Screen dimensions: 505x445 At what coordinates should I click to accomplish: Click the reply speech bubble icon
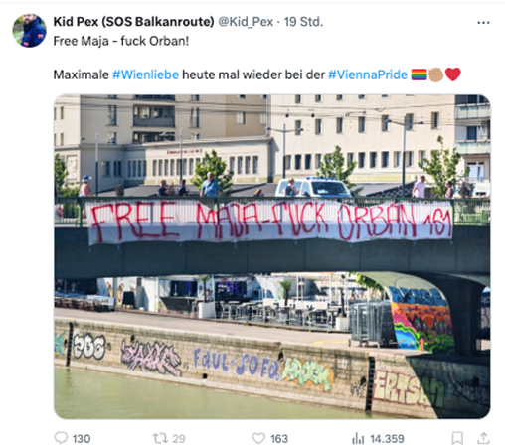click(x=61, y=438)
